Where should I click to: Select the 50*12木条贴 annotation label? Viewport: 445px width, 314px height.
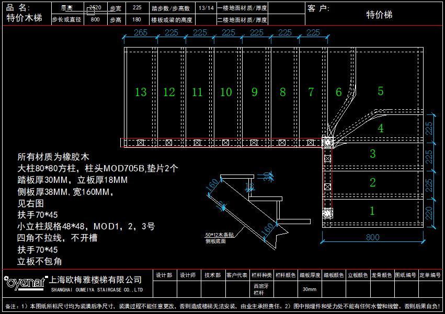tap(220, 235)
